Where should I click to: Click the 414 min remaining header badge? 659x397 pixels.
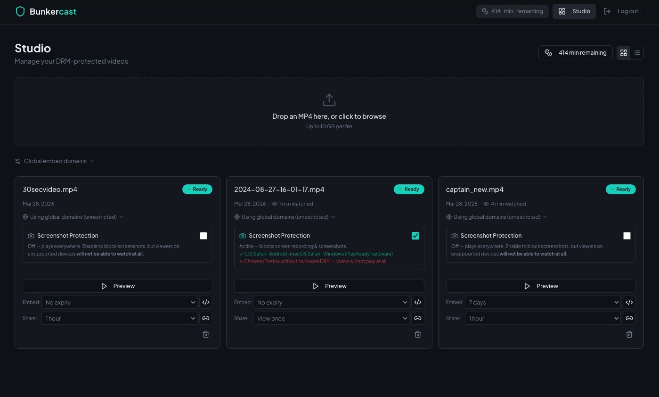tap(512, 11)
